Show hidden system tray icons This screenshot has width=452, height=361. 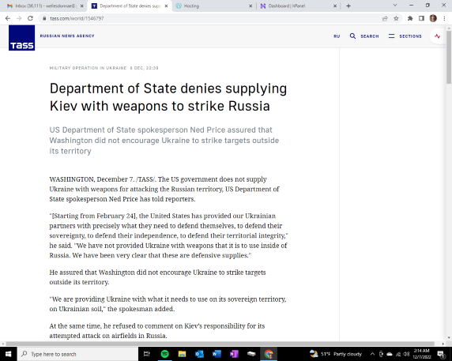point(372,354)
